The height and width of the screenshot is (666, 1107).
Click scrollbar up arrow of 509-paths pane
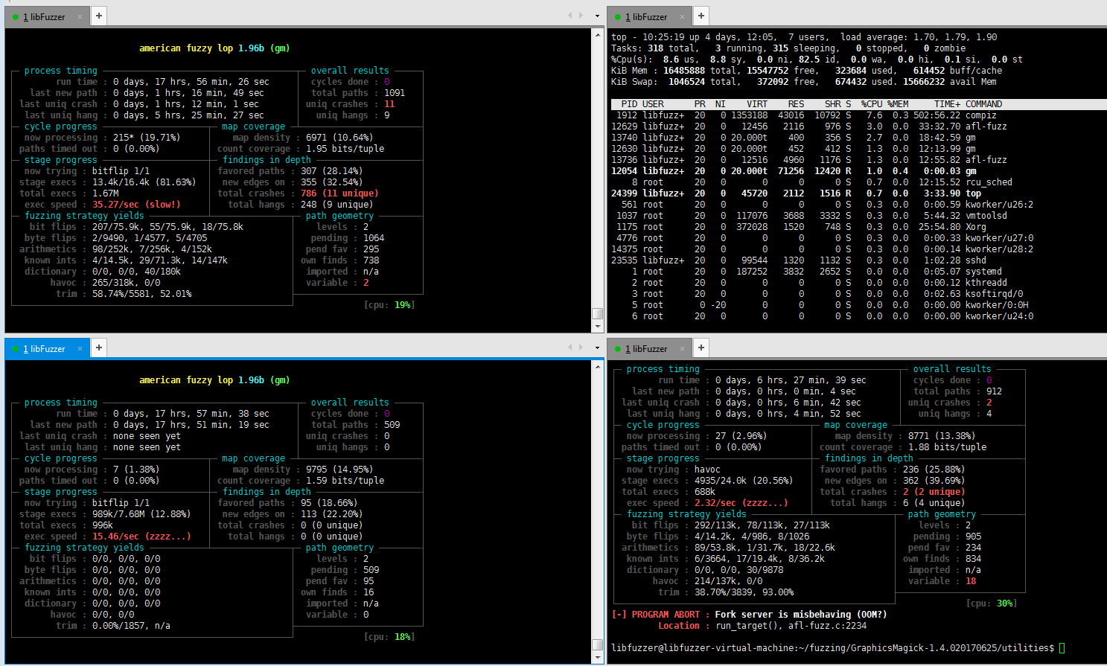598,366
